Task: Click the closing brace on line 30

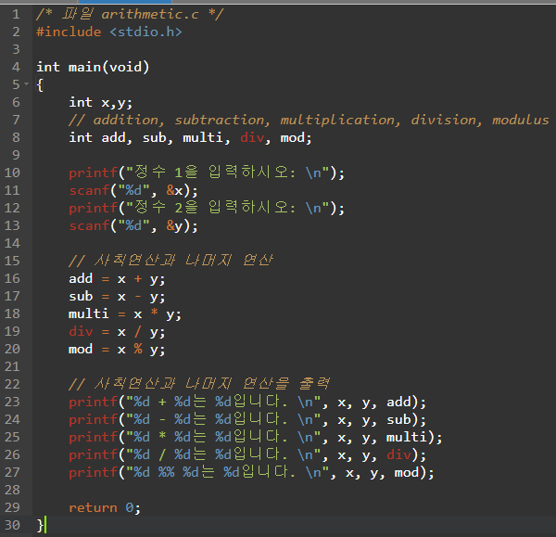Action: [40, 526]
